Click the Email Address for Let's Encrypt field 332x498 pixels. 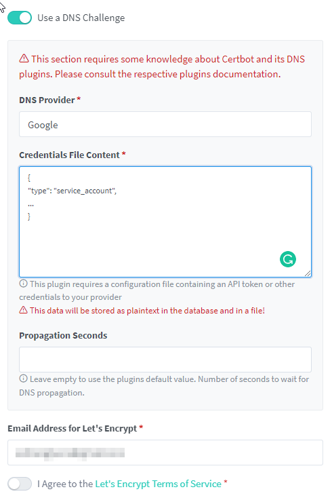tap(165, 453)
